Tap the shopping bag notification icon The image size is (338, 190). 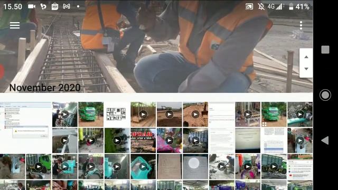coord(55,6)
